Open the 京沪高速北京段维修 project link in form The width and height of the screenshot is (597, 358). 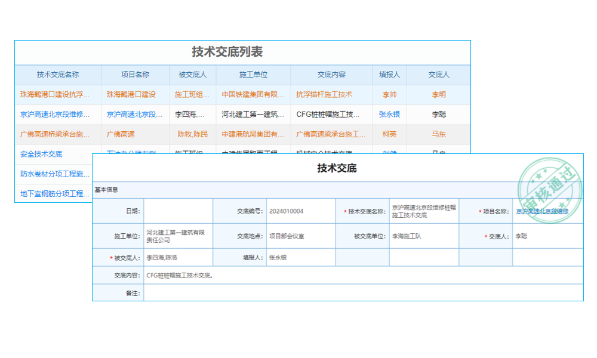pos(543,212)
